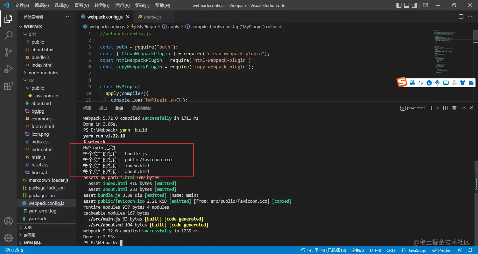Split the editor to the right
This screenshot has width=478, height=254.
pos(461,17)
